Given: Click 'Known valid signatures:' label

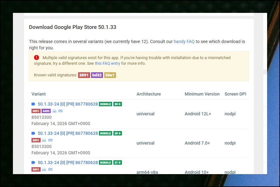Looking at the screenshot, I should pyautogui.click(x=55, y=75).
